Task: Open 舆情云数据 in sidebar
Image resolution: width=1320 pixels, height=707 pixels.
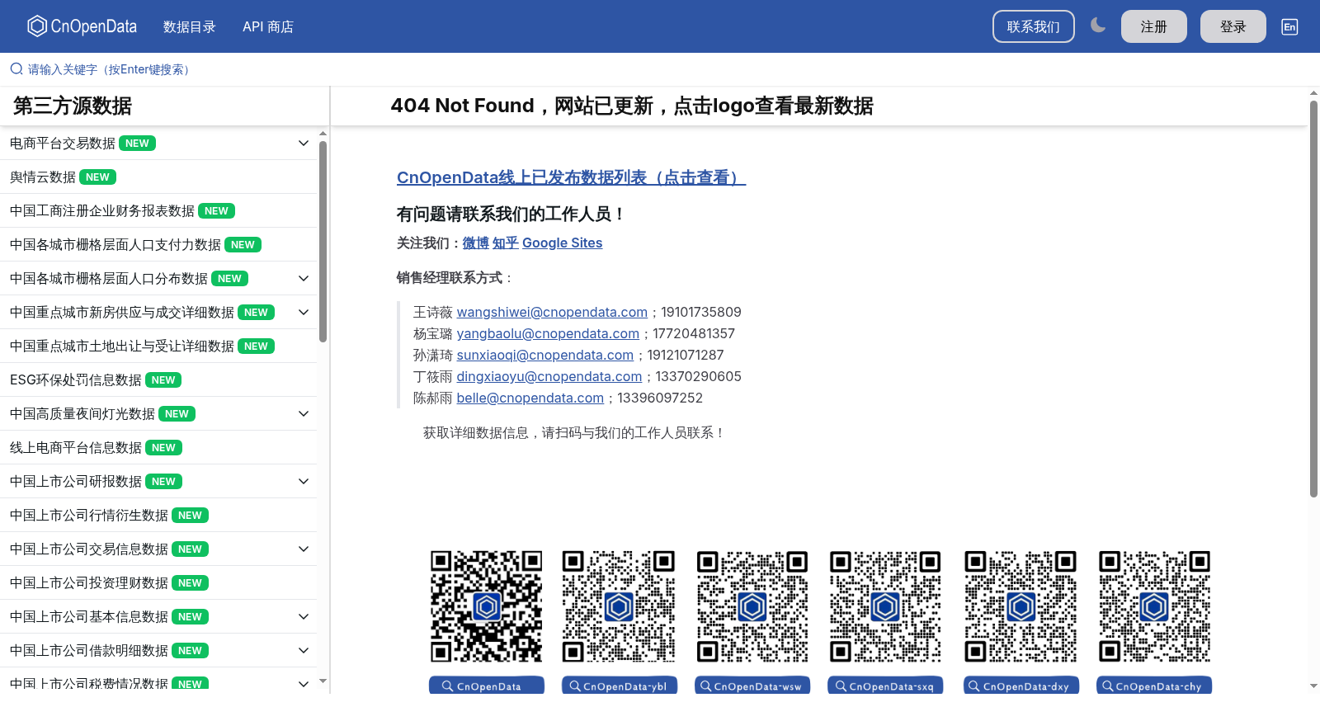Action: coord(158,177)
